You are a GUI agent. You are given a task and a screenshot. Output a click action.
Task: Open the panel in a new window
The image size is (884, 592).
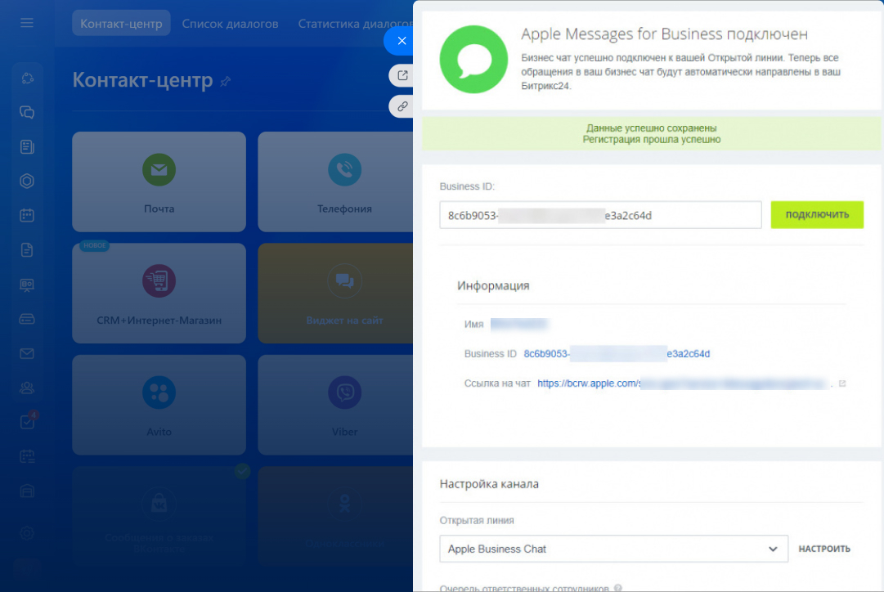pos(402,75)
